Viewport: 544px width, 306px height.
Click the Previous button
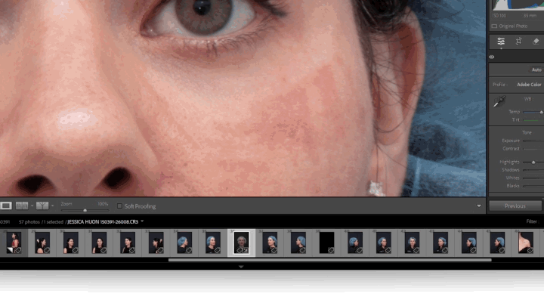coord(515,206)
